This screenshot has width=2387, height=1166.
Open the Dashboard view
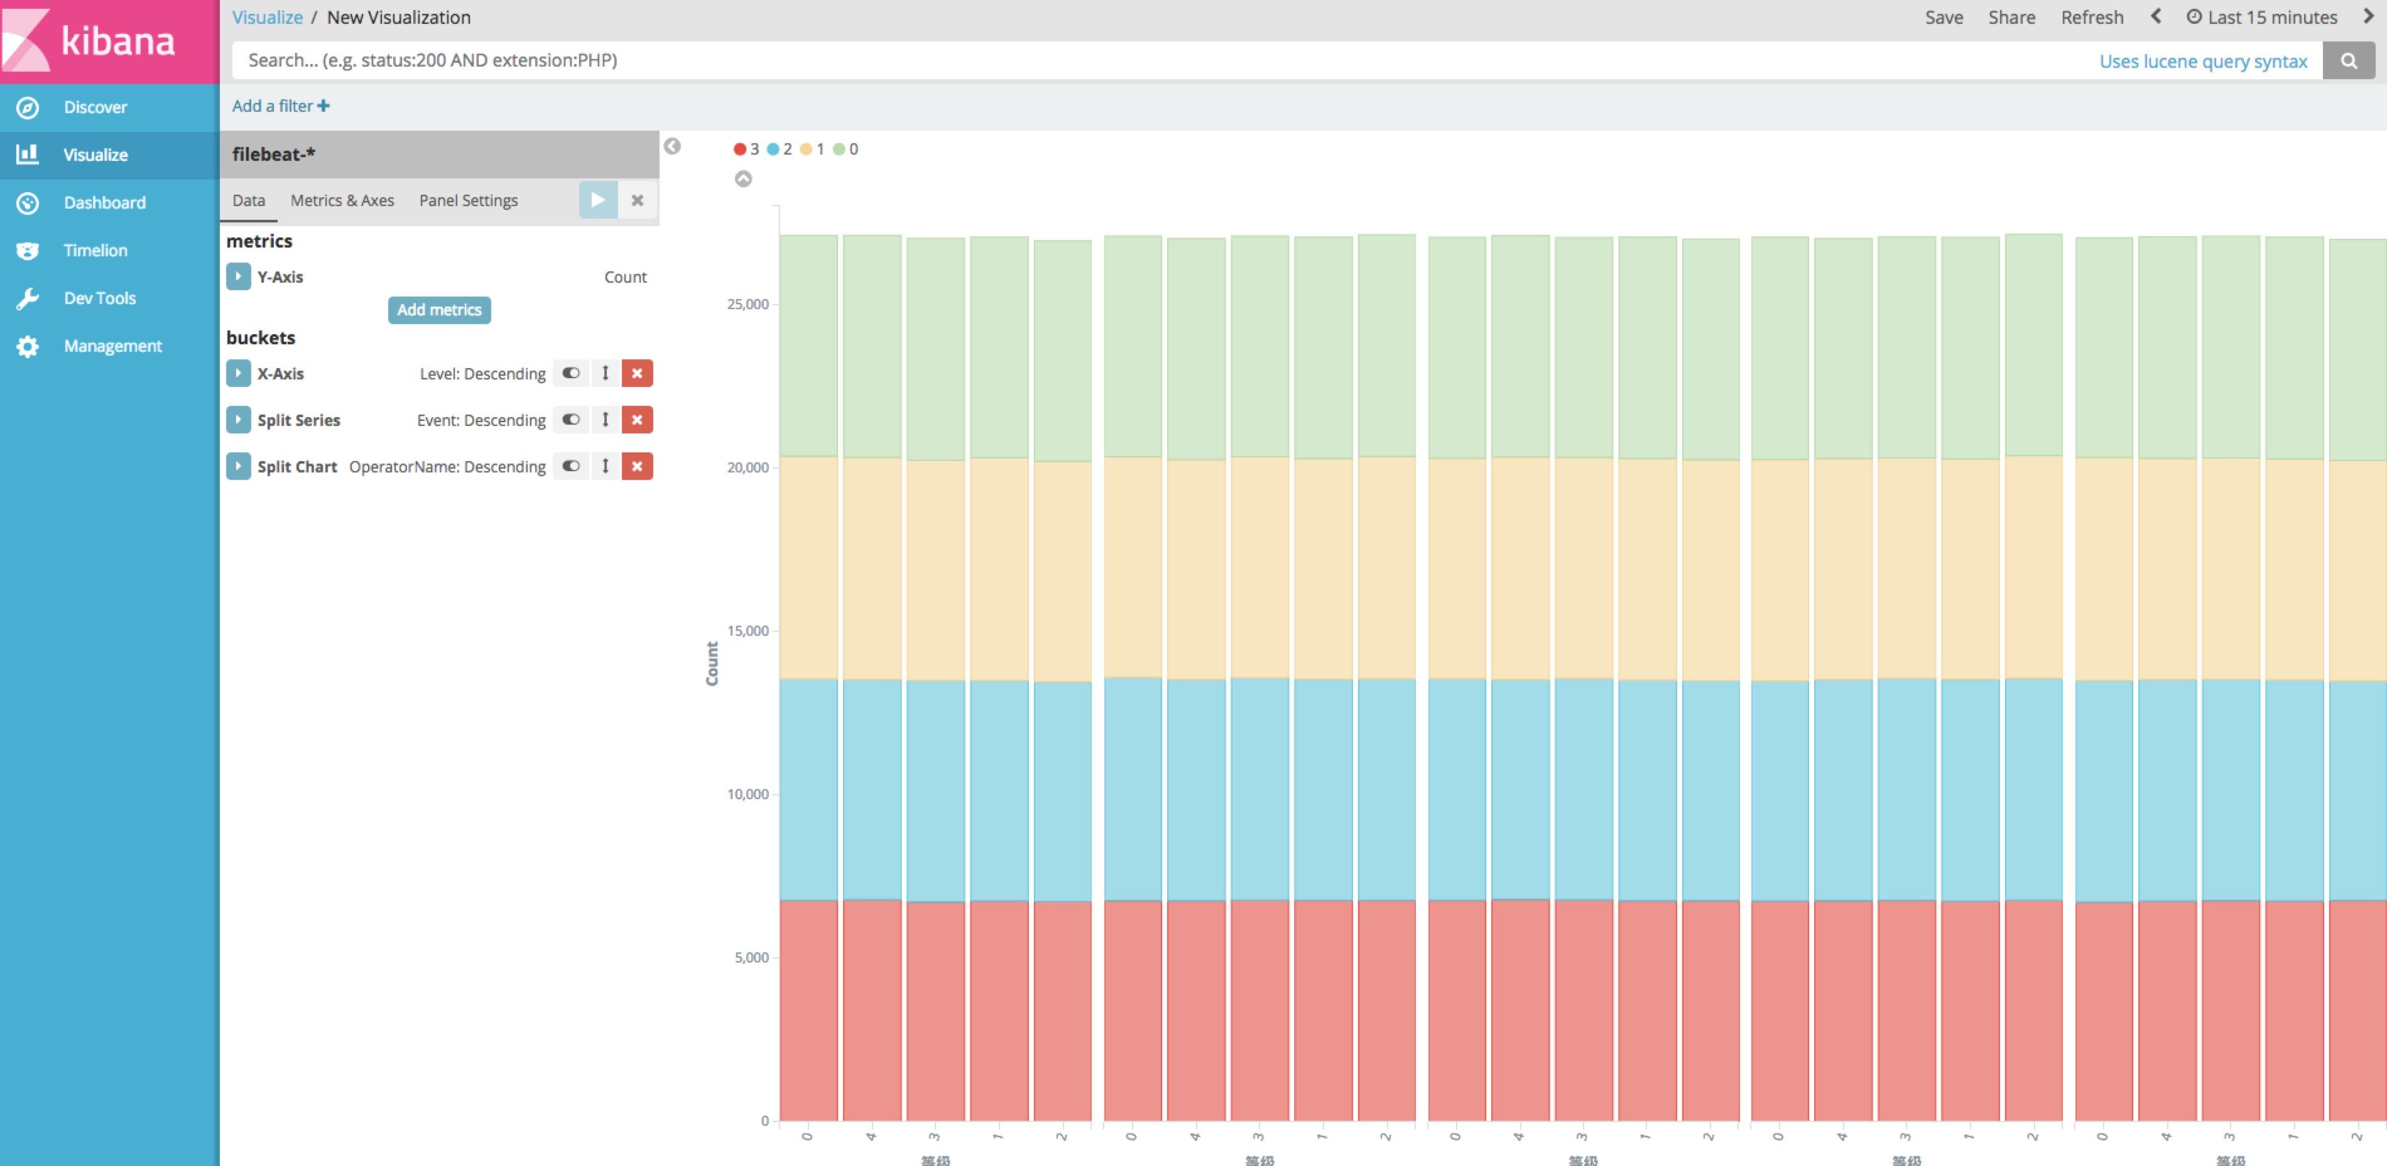coord(104,202)
